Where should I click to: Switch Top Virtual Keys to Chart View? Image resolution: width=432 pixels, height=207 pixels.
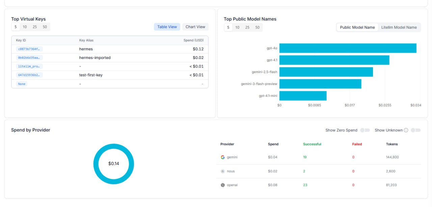[195, 27]
